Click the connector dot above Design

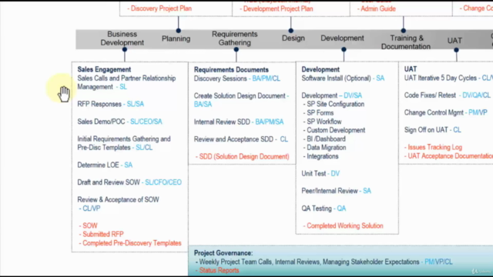point(291,31)
